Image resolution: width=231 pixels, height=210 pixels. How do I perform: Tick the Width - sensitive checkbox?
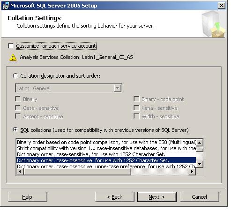[136, 116]
